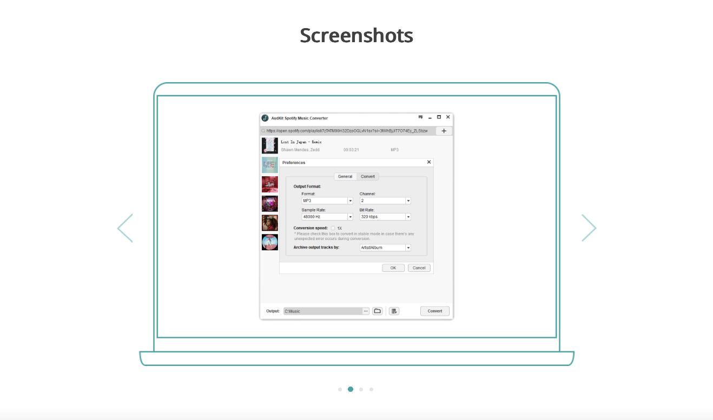The image size is (713, 420).
Task: Advance carousel with the right arrow
Action: click(589, 228)
